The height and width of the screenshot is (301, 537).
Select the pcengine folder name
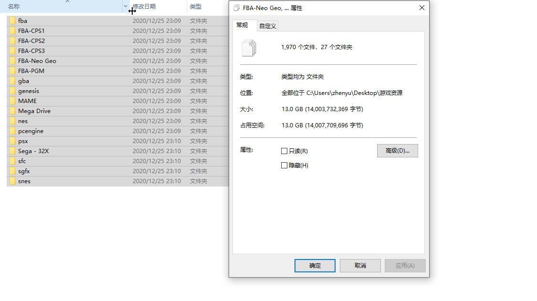[x=31, y=131]
